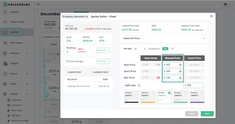Click the Rate shopper icon
The image size is (235, 124).
tap(5, 43)
